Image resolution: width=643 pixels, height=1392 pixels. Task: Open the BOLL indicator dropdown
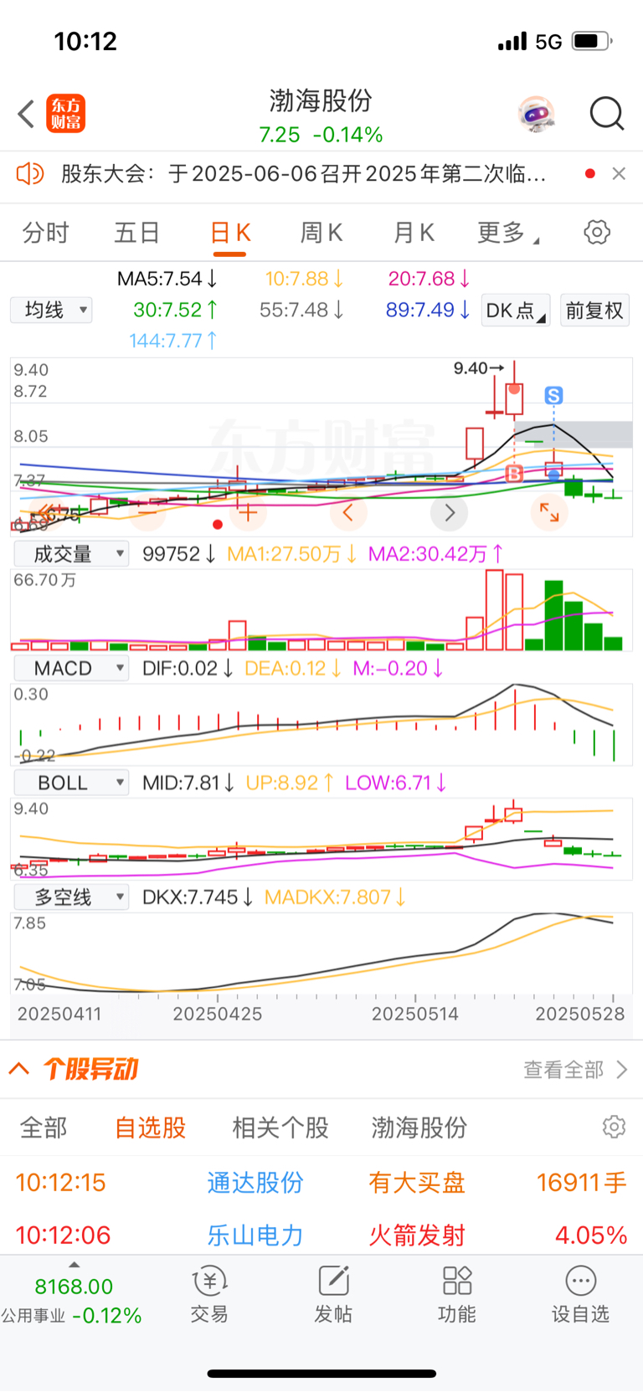pyautogui.click(x=71, y=783)
